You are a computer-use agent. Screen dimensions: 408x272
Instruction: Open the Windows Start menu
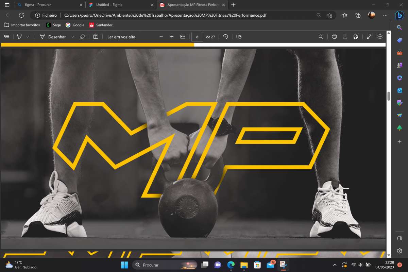pos(124,265)
